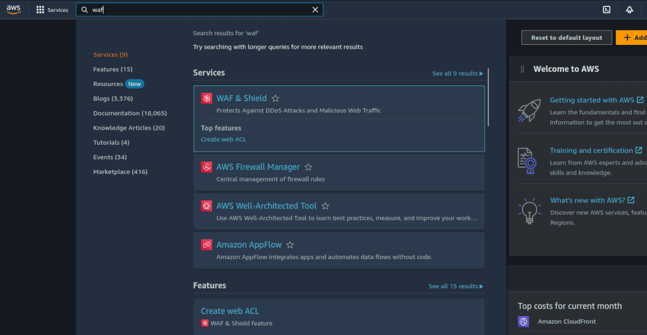Screen dimensions: 647x335
Task: Expand See all 15 results
Action: [456, 286]
